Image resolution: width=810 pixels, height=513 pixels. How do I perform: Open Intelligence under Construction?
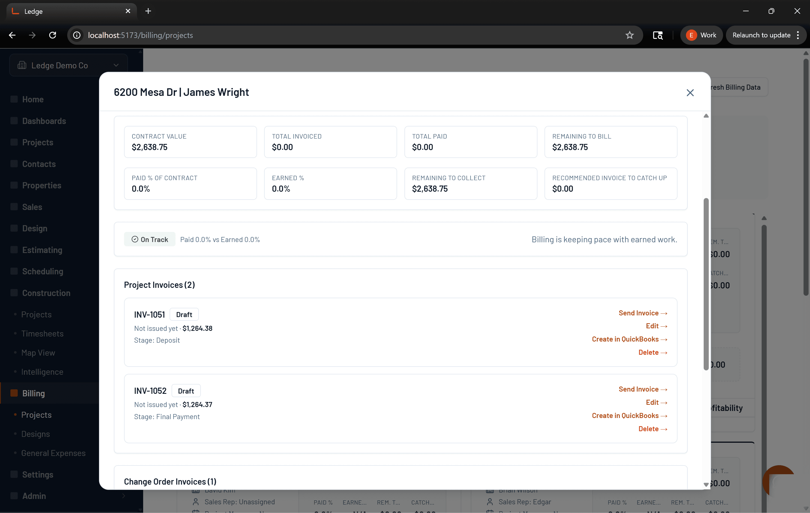42,372
